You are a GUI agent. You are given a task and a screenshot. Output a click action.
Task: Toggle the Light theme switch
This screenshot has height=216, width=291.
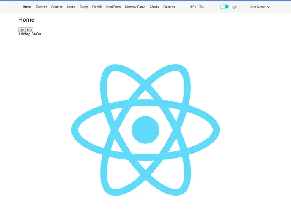(x=225, y=7)
